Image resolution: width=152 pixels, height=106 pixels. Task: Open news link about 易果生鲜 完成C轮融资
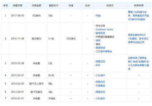click(x=138, y=63)
